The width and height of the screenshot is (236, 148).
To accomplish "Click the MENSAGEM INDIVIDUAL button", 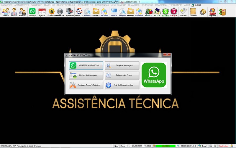I will point(86,65).
